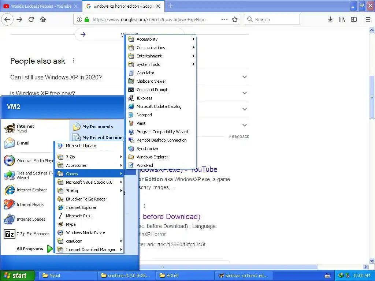Expand the 7-Zip program folder
375x281 pixels.
tap(89, 157)
